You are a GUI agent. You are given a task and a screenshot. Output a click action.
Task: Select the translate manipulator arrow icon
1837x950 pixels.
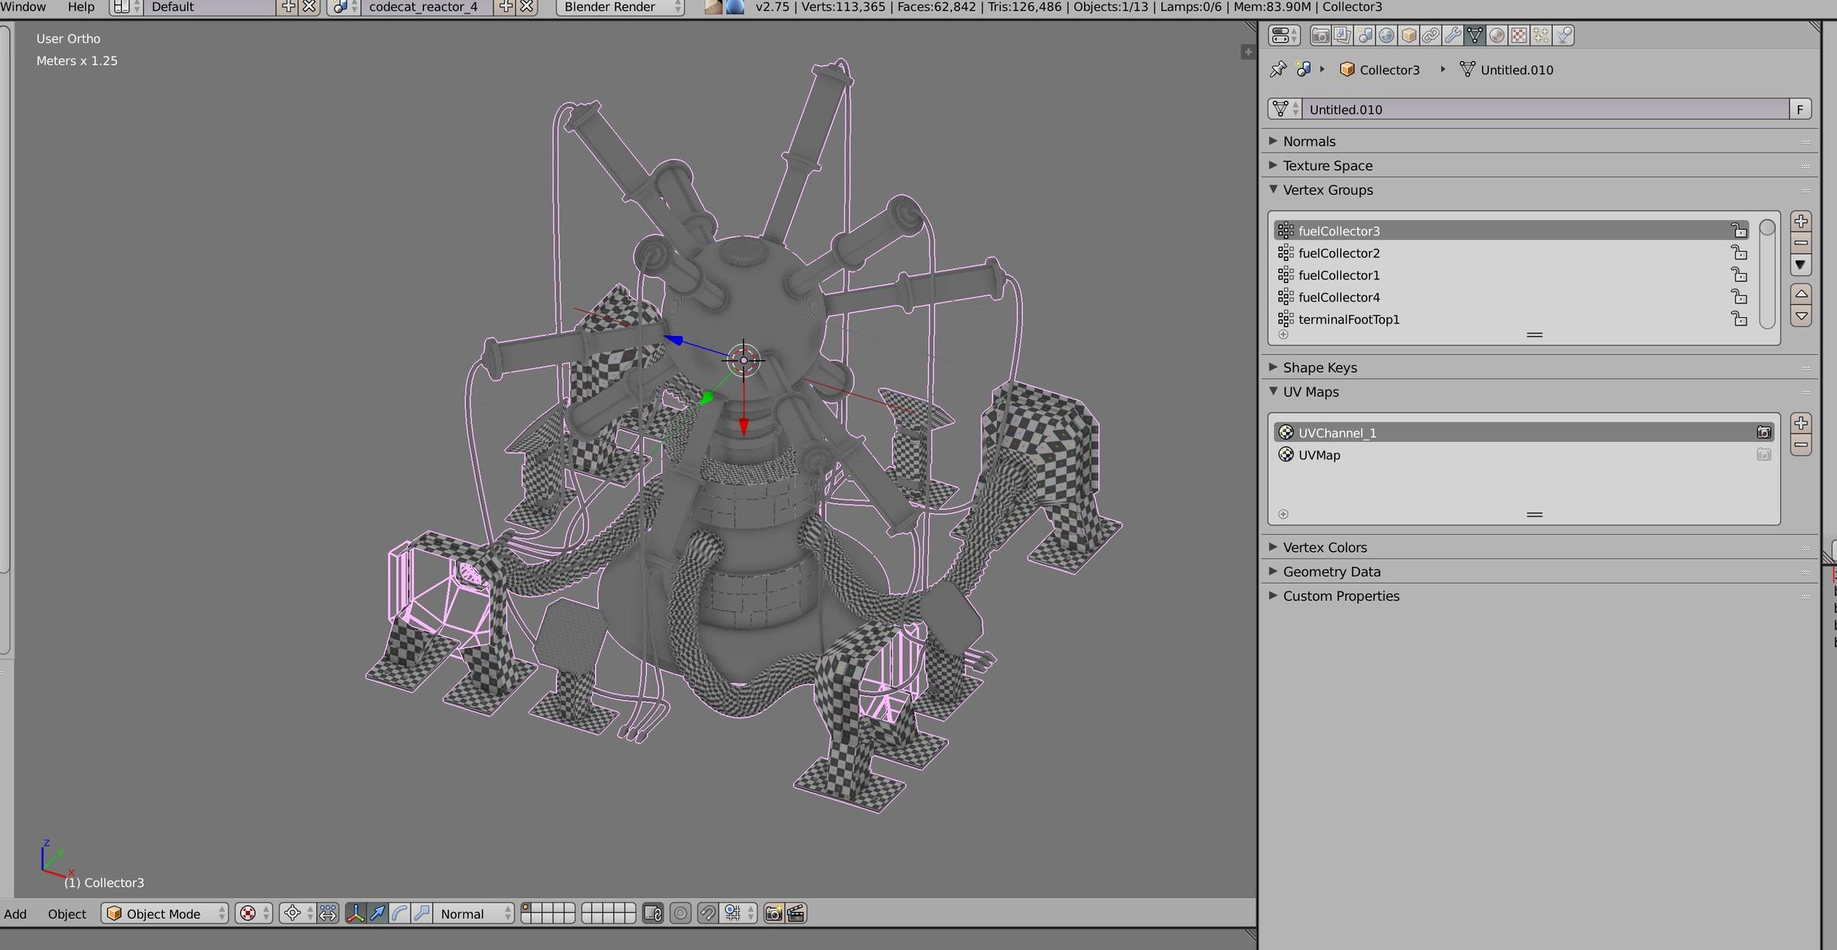(x=378, y=913)
